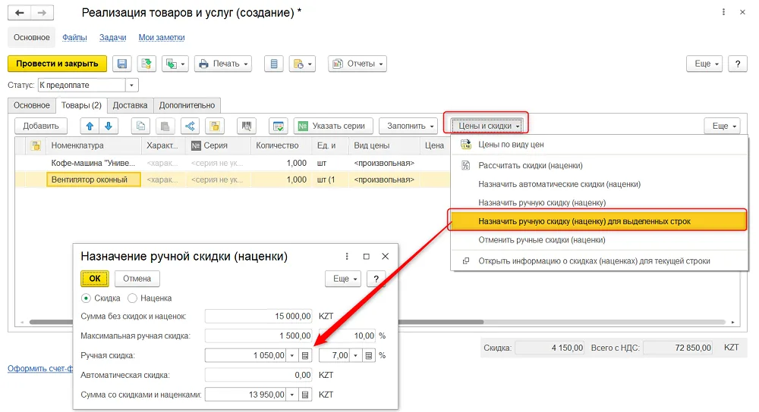Open main window three-dot menu
Screen dimensions: 759x412
point(723,12)
